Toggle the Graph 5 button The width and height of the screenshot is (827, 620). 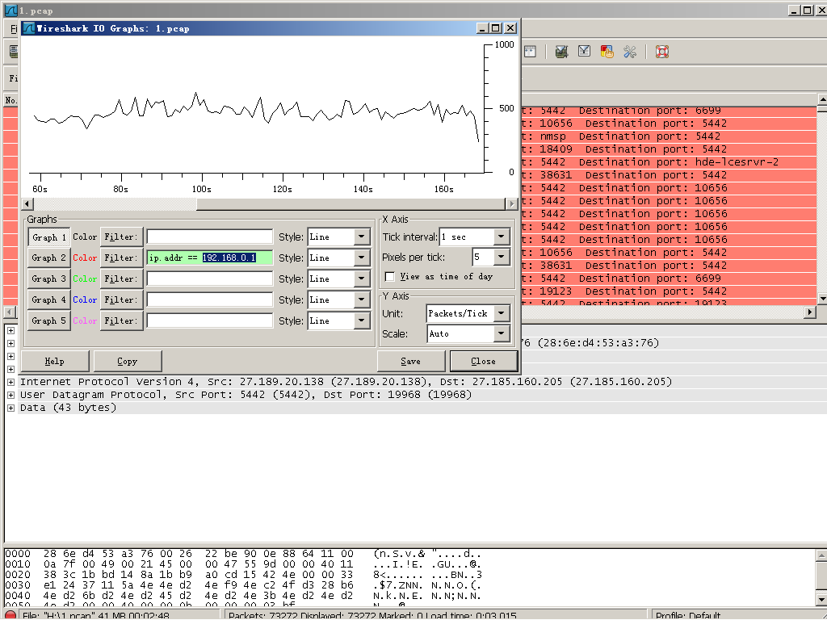pos(48,320)
